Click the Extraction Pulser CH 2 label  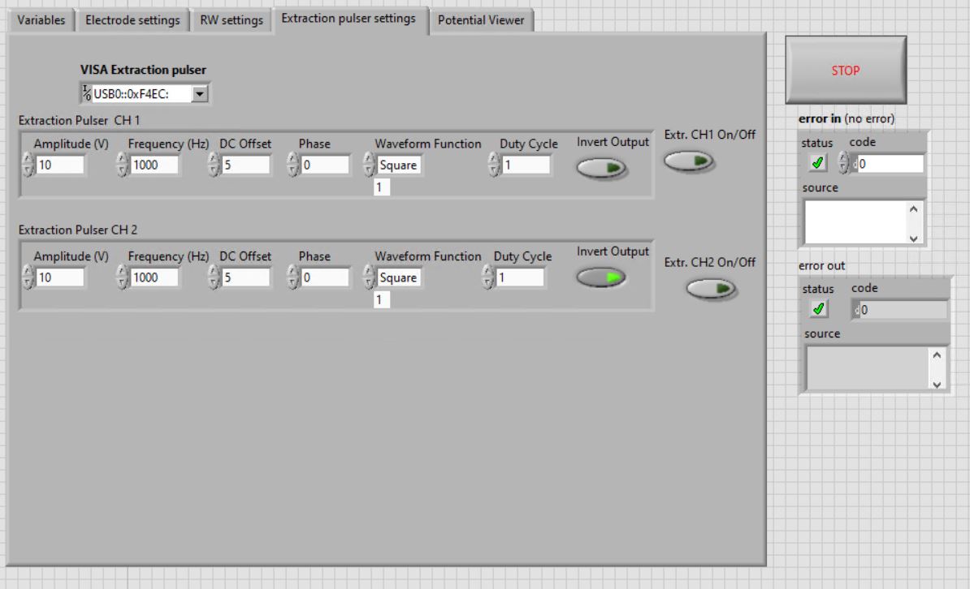(78, 230)
